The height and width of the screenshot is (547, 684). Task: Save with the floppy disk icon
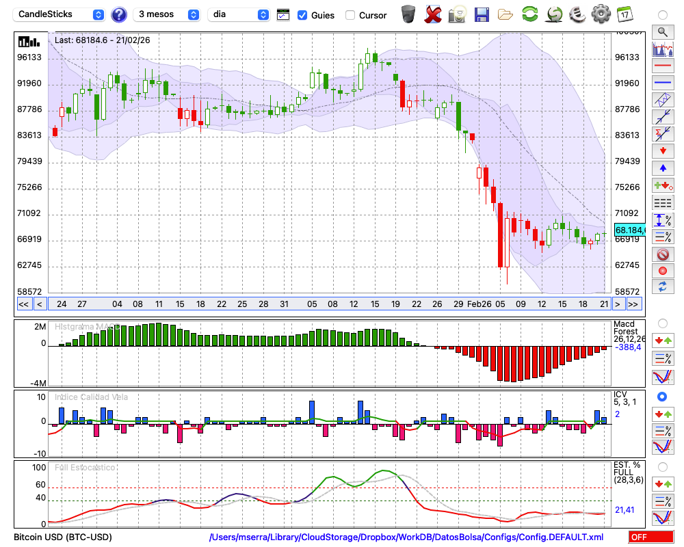point(482,15)
